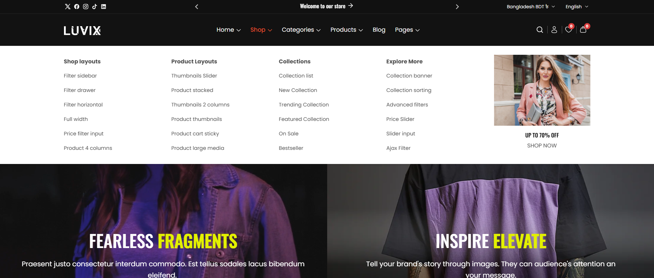Open the search magnifier icon

pyautogui.click(x=539, y=30)
